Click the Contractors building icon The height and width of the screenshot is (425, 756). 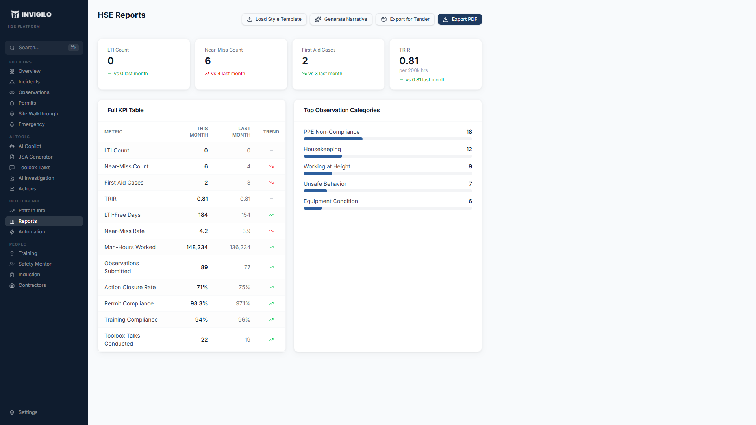pos(12,285)
